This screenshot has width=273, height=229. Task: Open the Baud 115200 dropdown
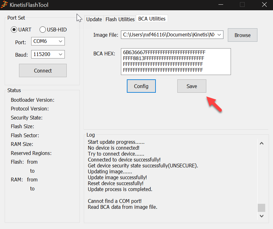48,54
